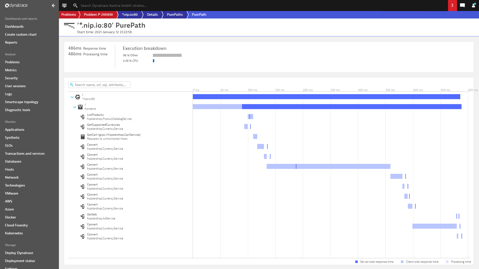
Task: Collapse the root '/' *.nip.io:80 node
Action: [72, 97]
